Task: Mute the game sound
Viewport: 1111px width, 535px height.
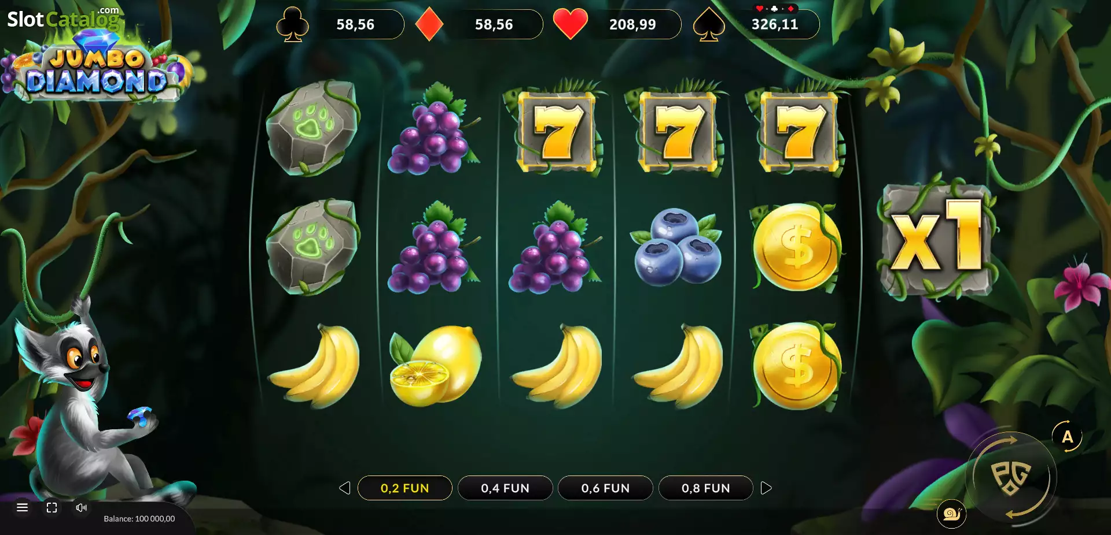Action: [82, 507]
